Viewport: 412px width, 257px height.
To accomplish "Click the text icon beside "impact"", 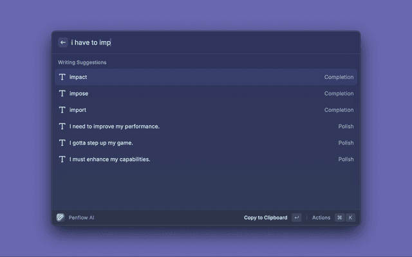I will [x=62, y=77].
